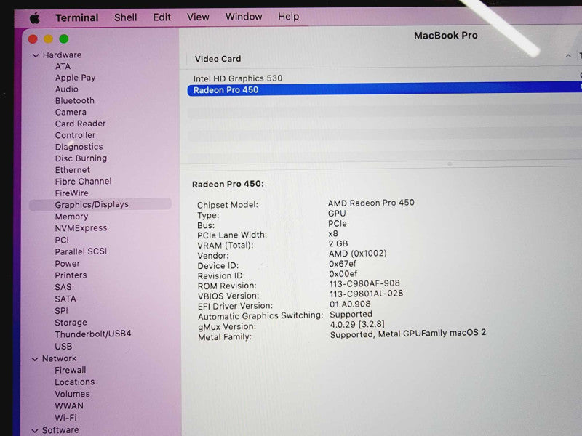Select PCI in the sidebar
The height and width of the screenshot is (436, 582).
(62, 240)
